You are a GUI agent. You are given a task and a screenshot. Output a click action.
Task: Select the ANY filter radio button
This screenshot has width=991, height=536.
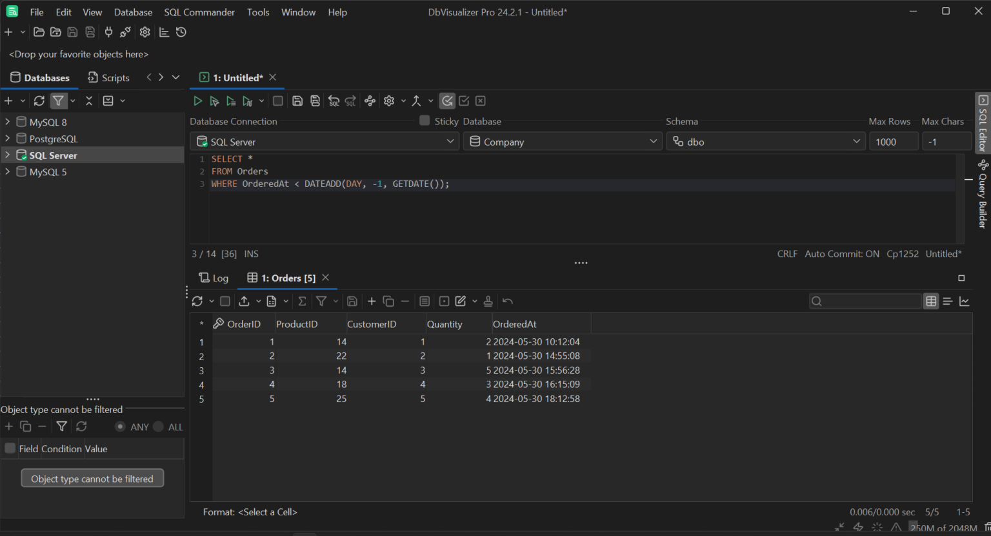(x=121, y=426)
